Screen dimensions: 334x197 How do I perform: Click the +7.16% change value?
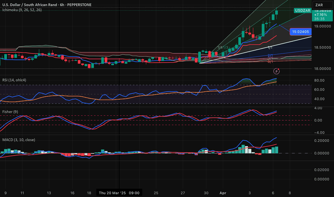tap(321, 15)
